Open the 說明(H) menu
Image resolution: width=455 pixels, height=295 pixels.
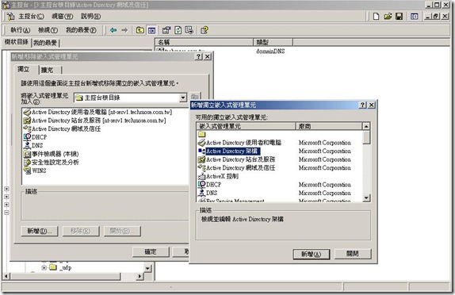click(x=91, y=17)
